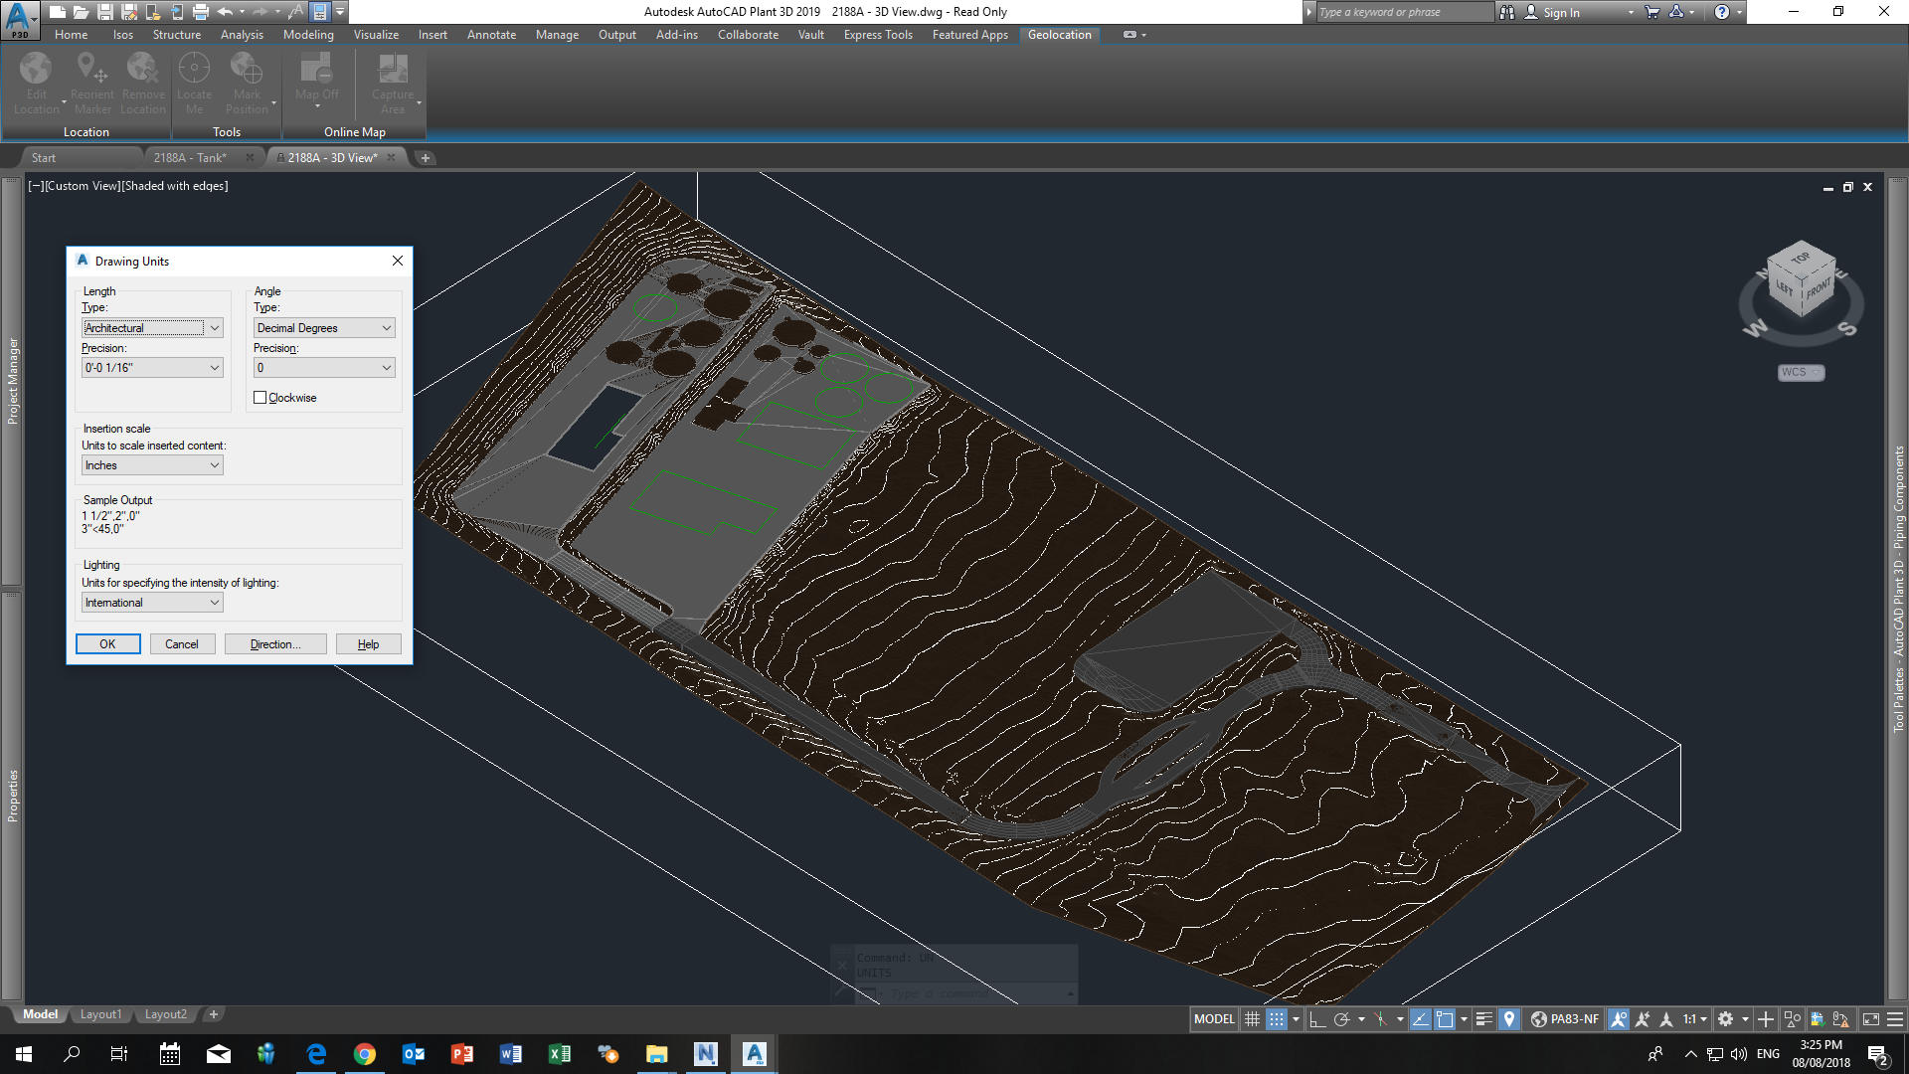Click the Undo arrow icon
This screenshot has width=1909, height=1074.
coord(226,12)
